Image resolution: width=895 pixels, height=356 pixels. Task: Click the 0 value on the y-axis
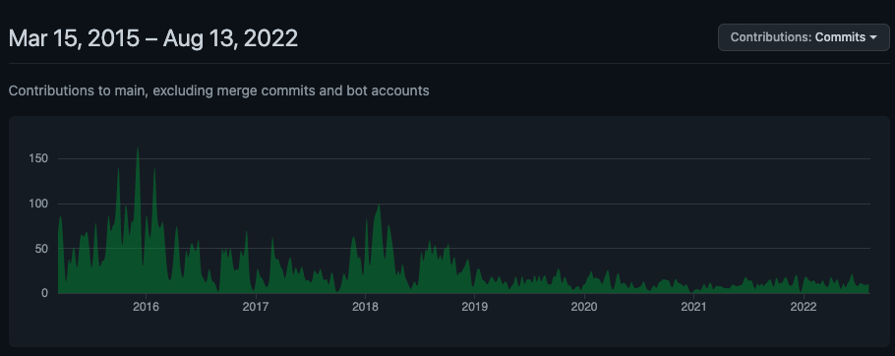43,293
